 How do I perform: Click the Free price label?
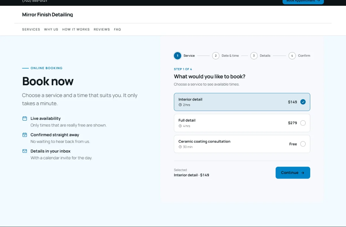point(293,144)
